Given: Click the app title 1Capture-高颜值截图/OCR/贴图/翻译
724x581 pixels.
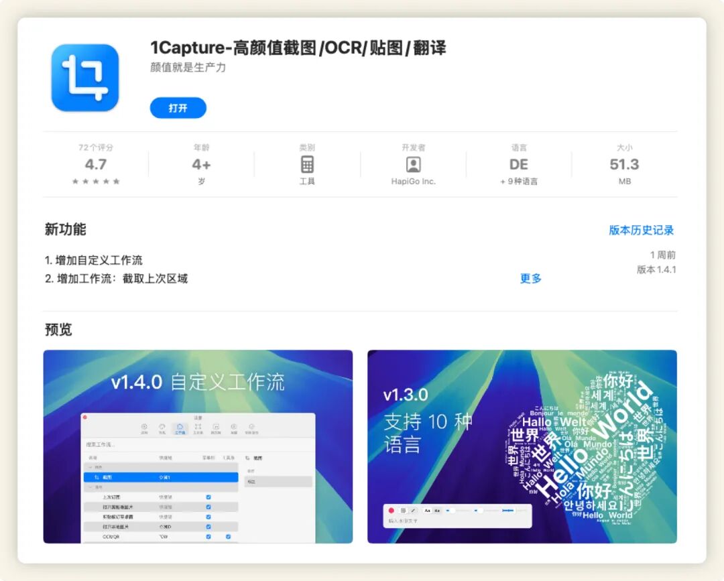Looking at the screenshot, I should (298, 48).
